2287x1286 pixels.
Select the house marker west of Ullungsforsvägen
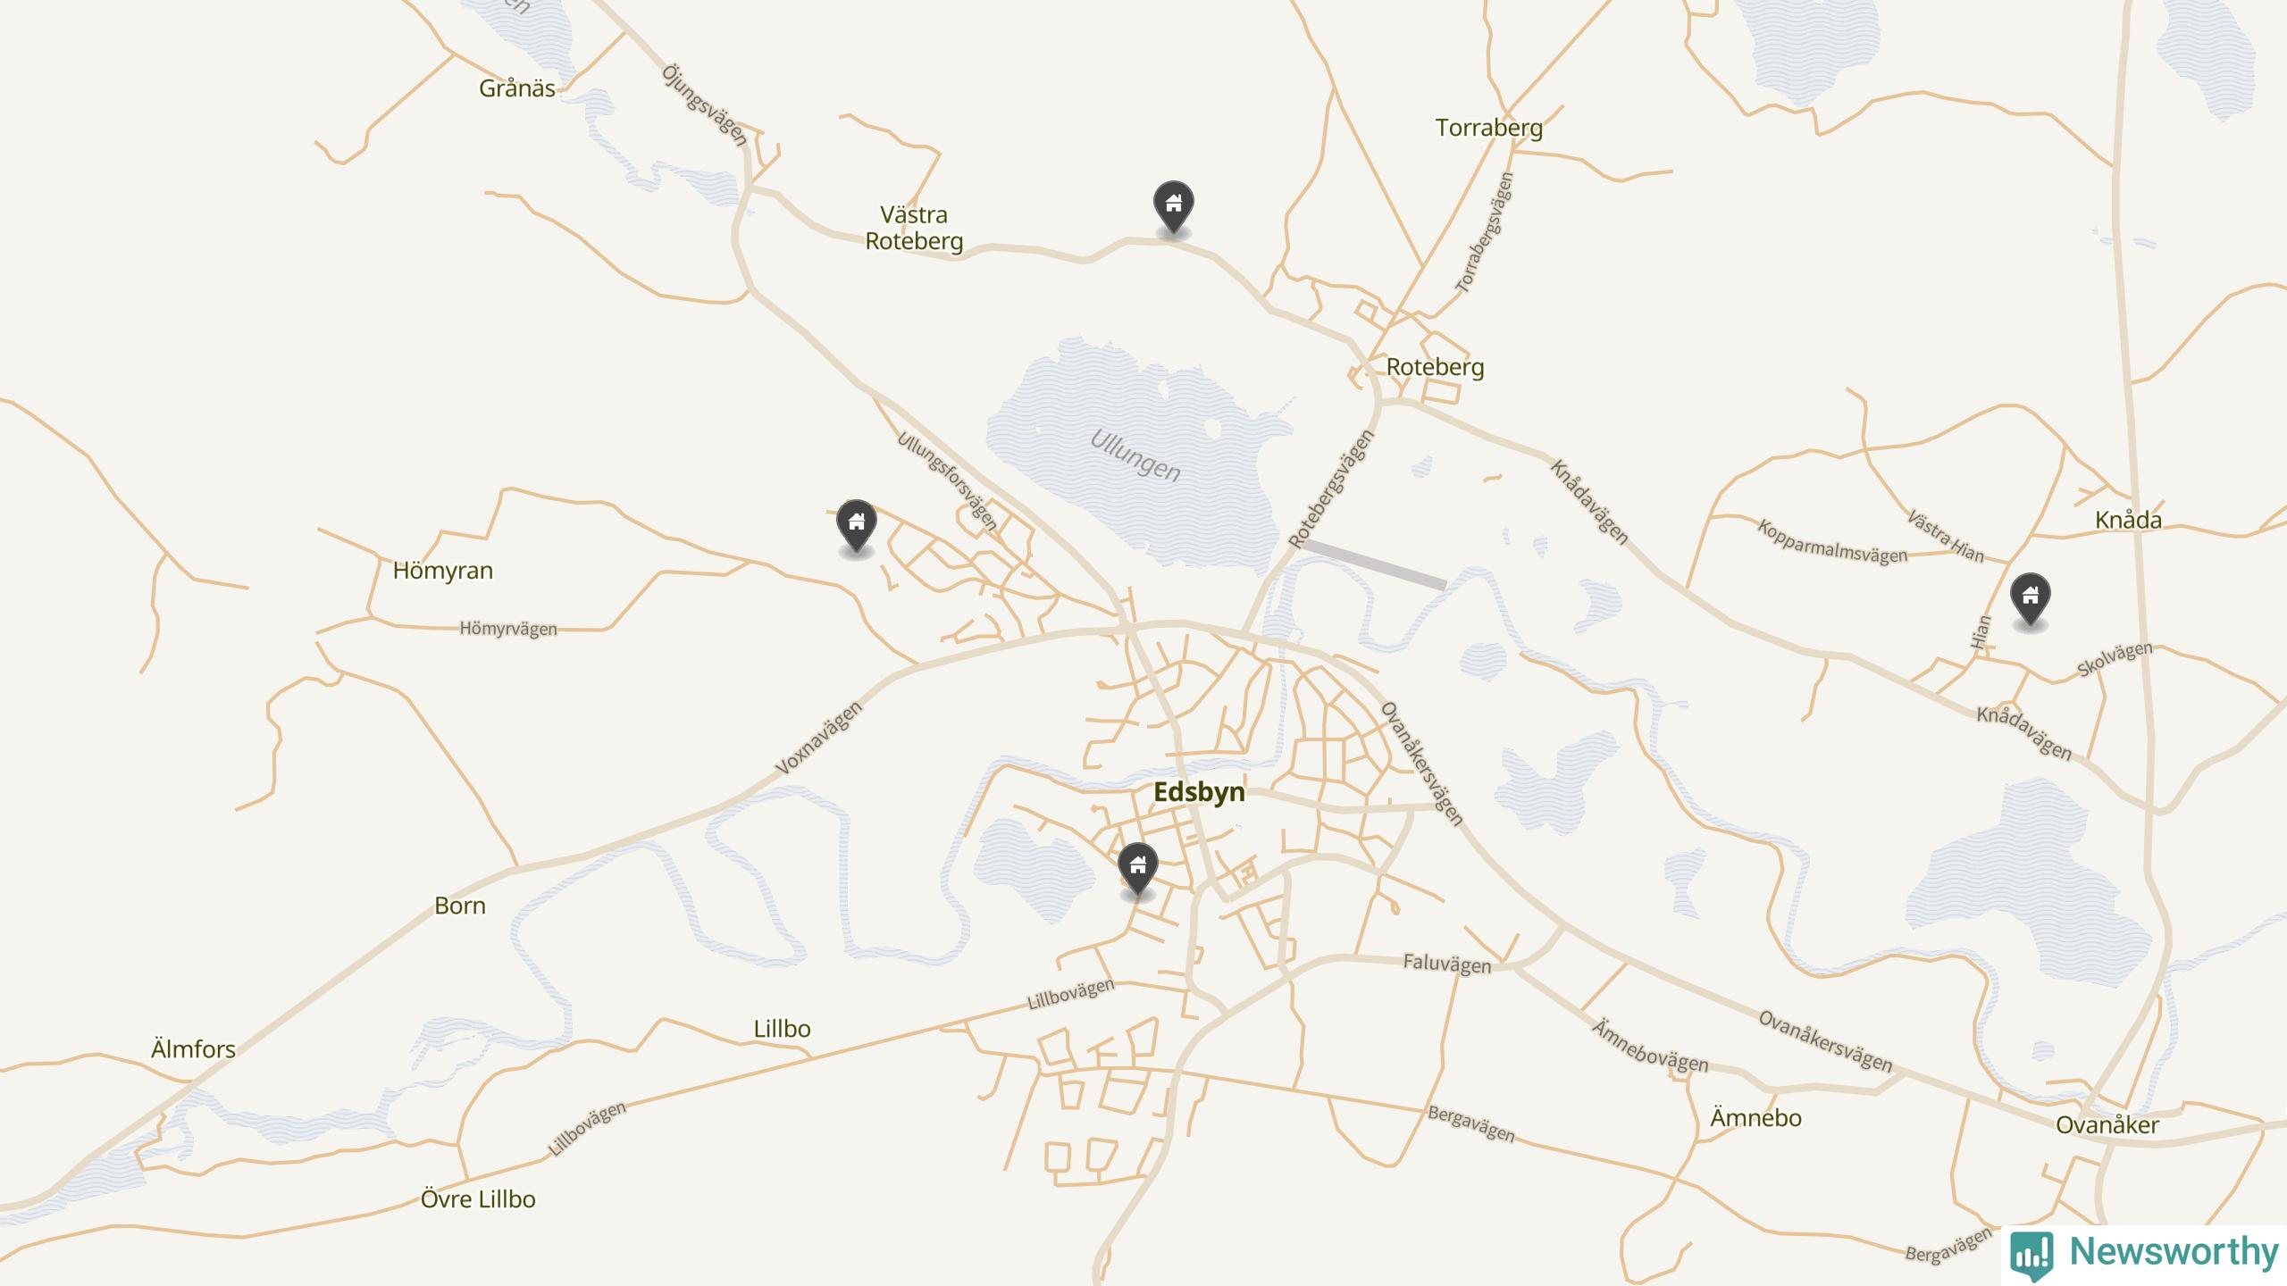click(x=856, y=525)
